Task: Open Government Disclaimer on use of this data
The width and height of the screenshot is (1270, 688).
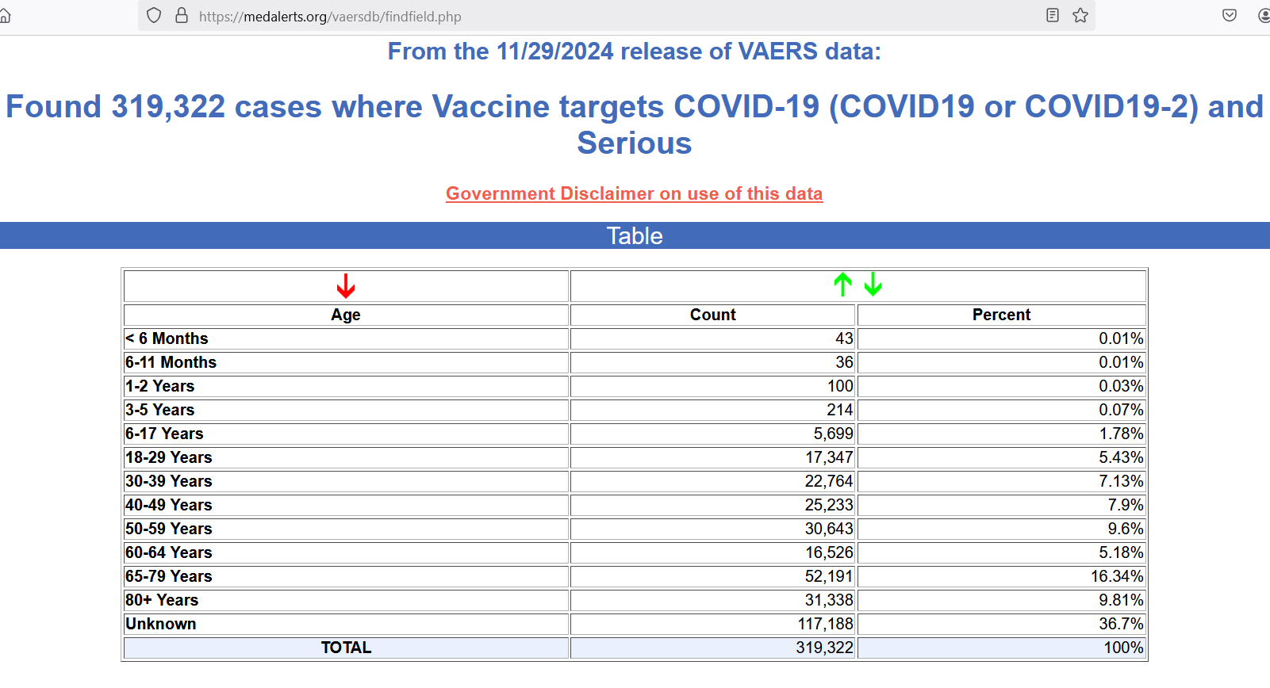Action: (635, 193)
